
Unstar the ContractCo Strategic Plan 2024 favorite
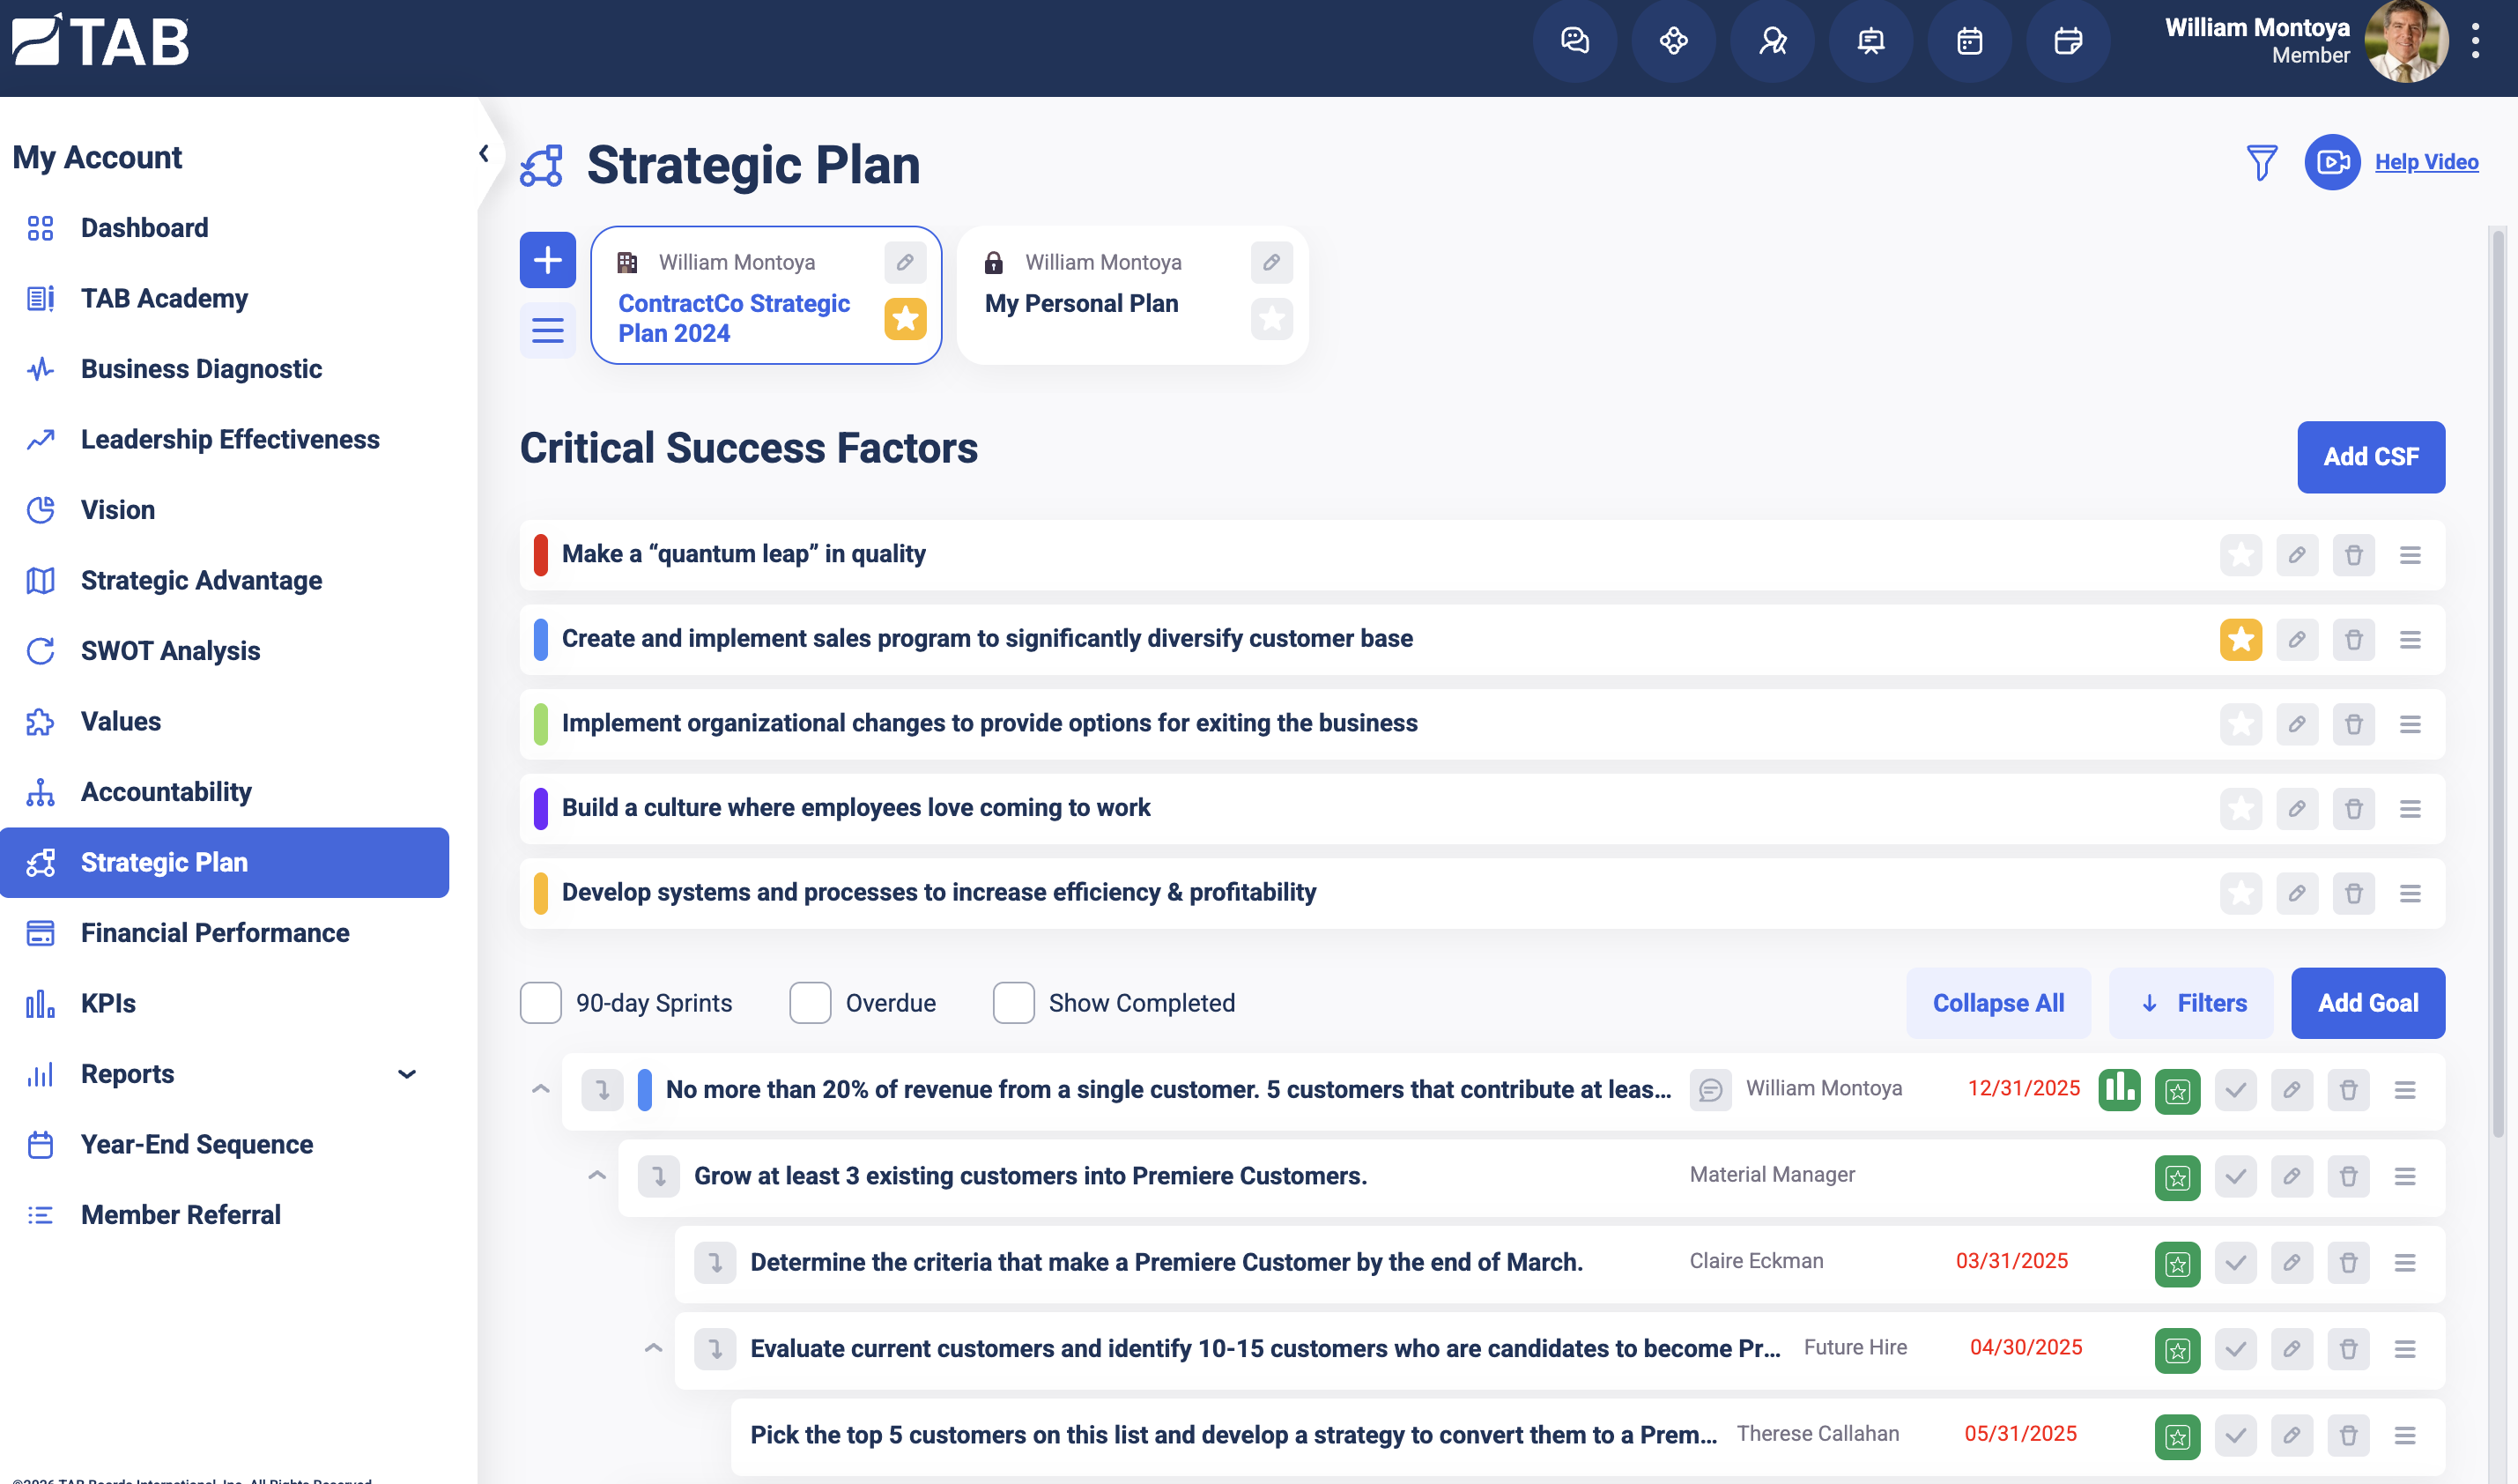905,319
